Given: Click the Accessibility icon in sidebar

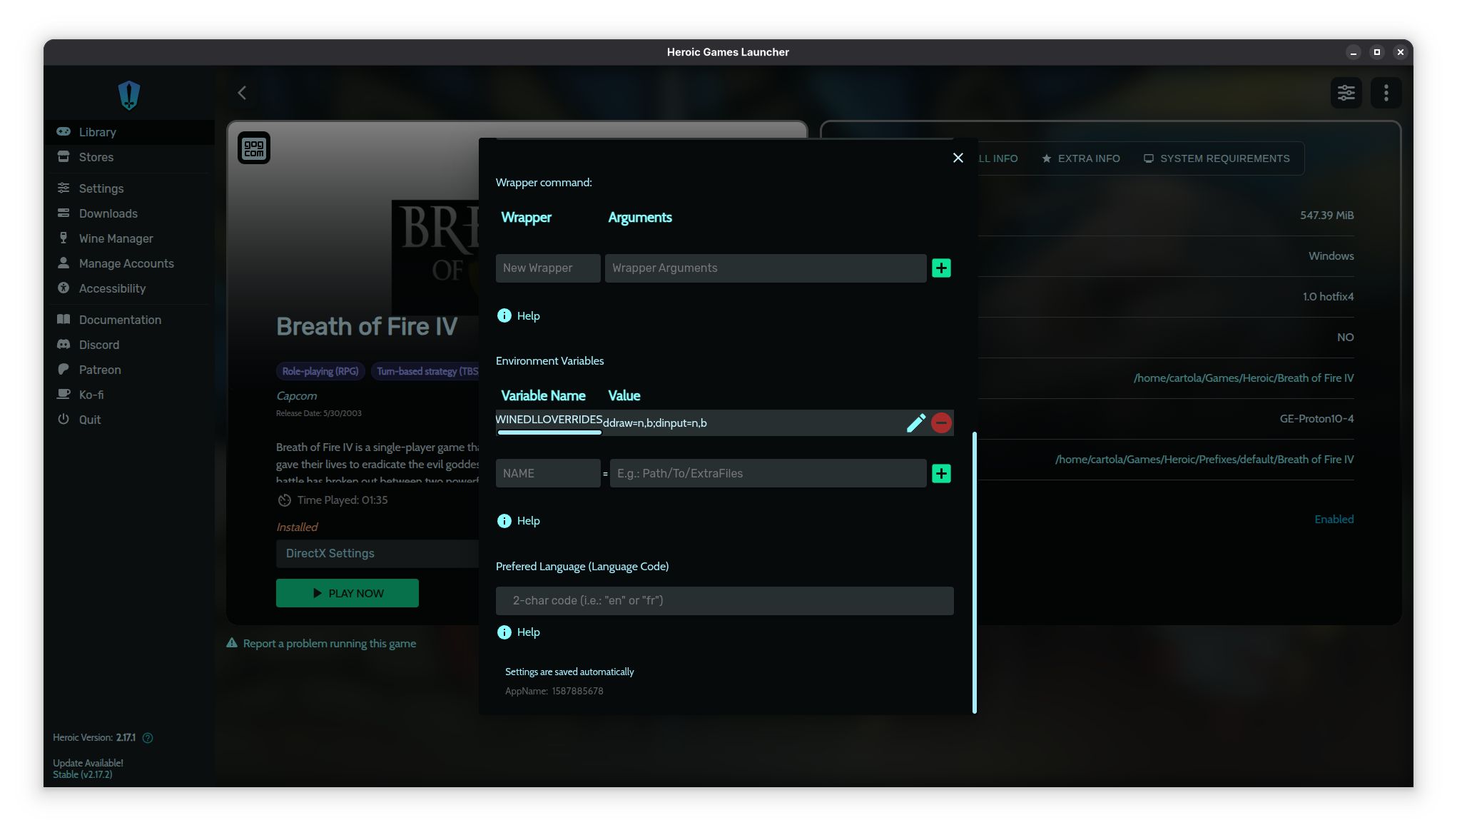Looking at the screenshot, I should pos(64,288).
